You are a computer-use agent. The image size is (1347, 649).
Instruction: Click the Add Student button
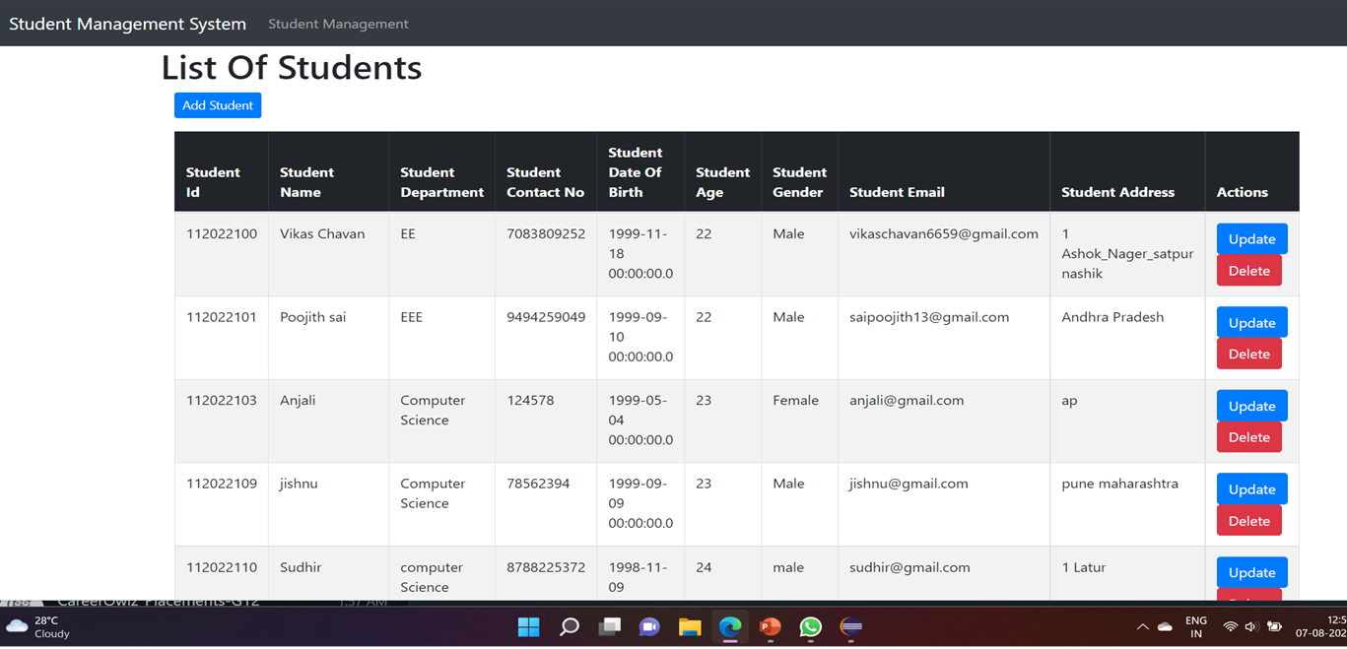[x=217, y=104]
